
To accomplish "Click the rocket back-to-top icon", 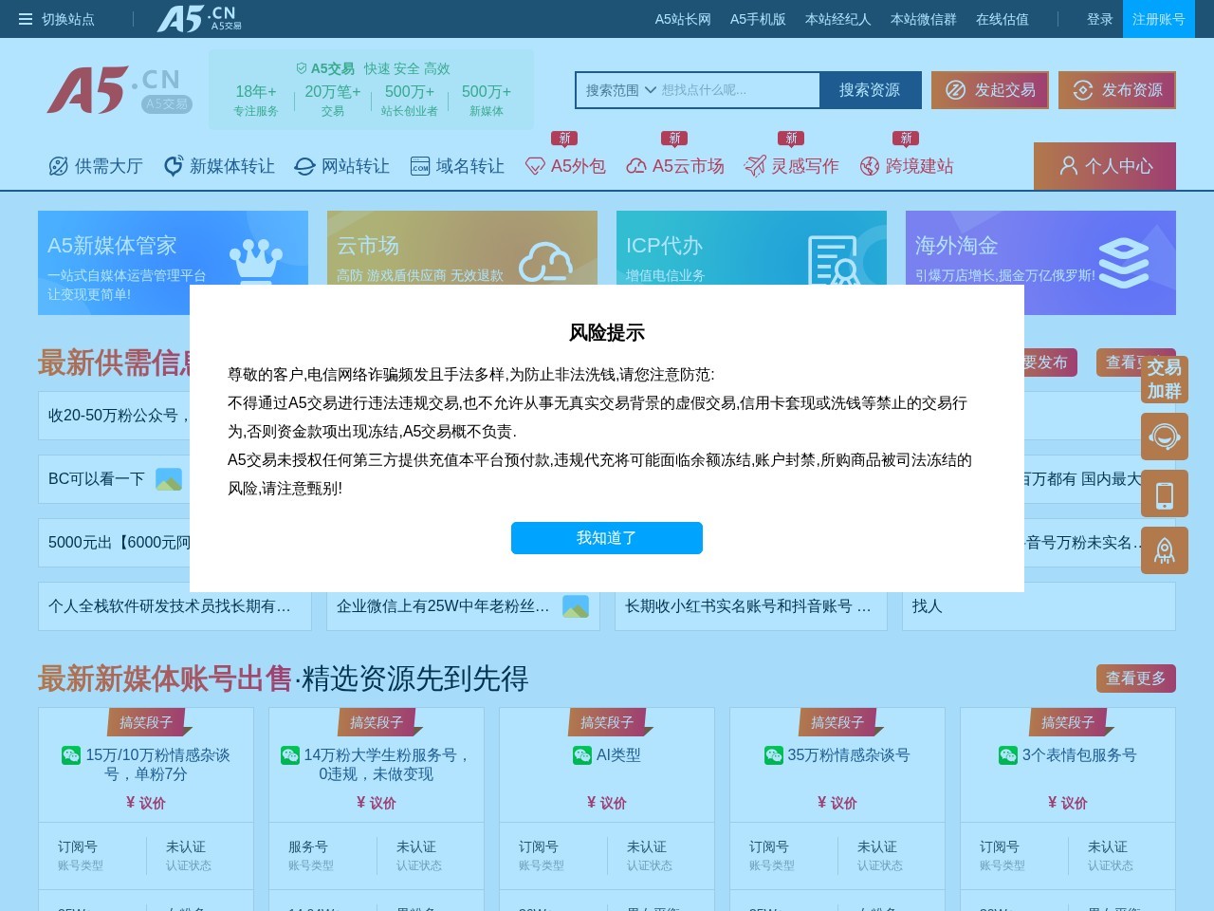I will pyautogui.click(x=1164, y=550).
